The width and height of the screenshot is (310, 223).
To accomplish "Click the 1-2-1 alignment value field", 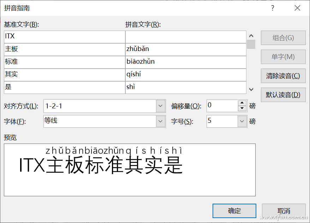I will pos(100,106).
